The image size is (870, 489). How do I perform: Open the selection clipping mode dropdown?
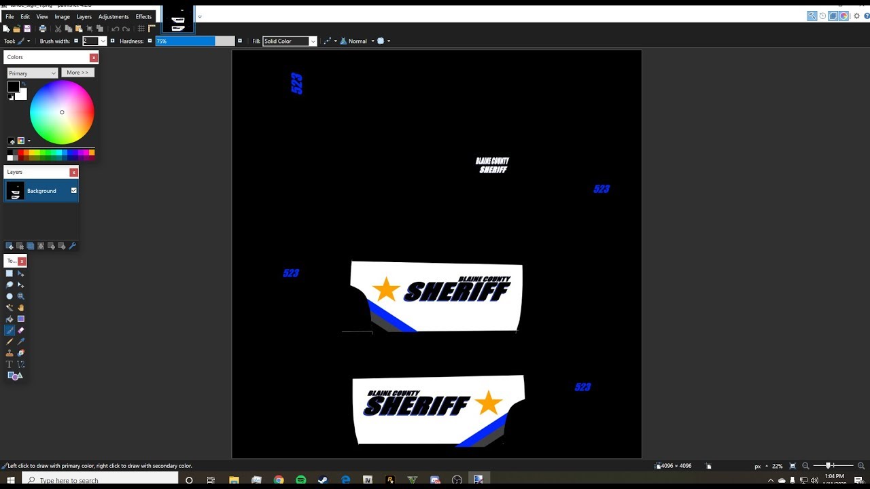[x=383, y=41]
